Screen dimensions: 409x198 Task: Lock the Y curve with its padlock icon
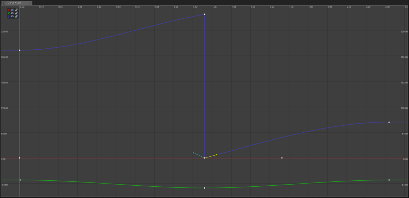click(16, 13)
